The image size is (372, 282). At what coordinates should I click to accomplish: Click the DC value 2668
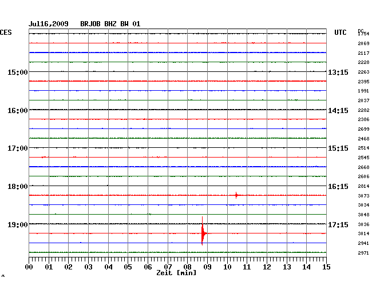pyautogui.click(x=363, y=167)
